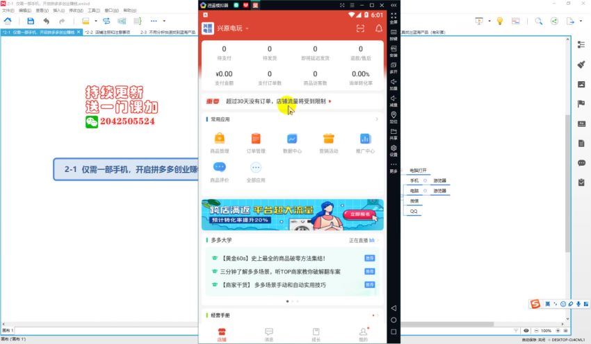The image size is (591, 344).
Task: Export the mind map file
Action: 570,21
